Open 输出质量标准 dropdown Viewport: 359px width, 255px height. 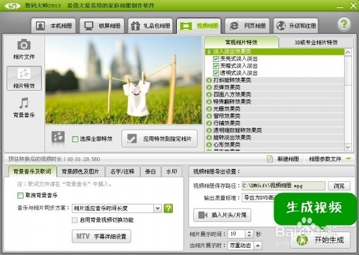click(258, 198)
